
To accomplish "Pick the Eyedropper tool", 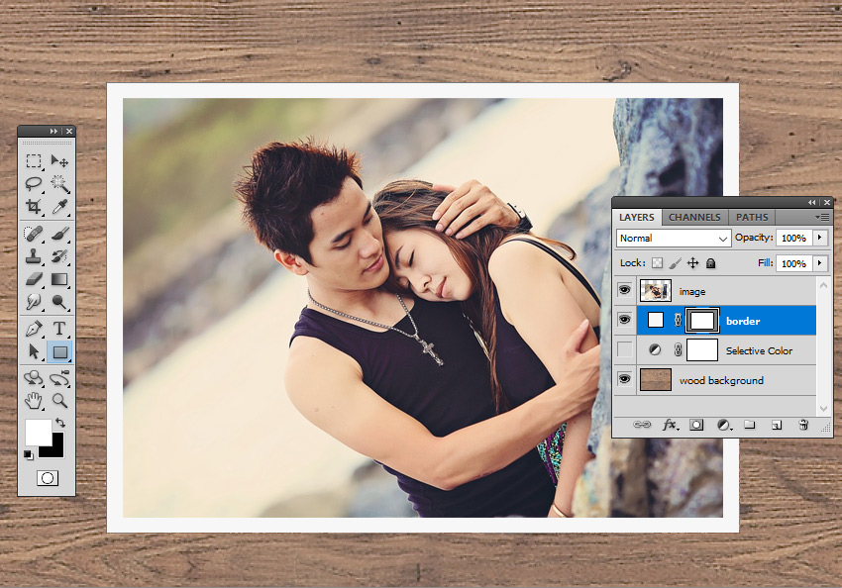I will coord(59,208).
